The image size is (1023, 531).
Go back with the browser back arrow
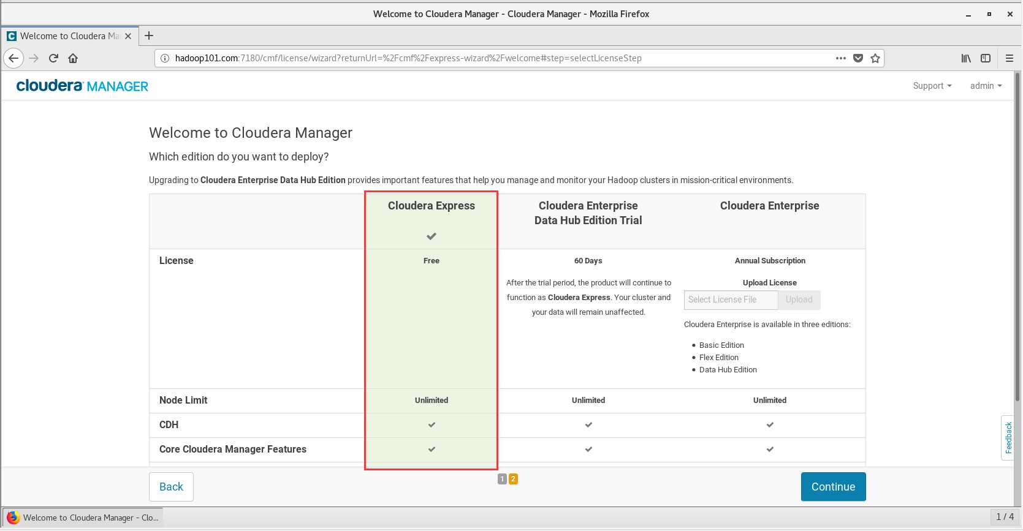[x=13, y=58]
